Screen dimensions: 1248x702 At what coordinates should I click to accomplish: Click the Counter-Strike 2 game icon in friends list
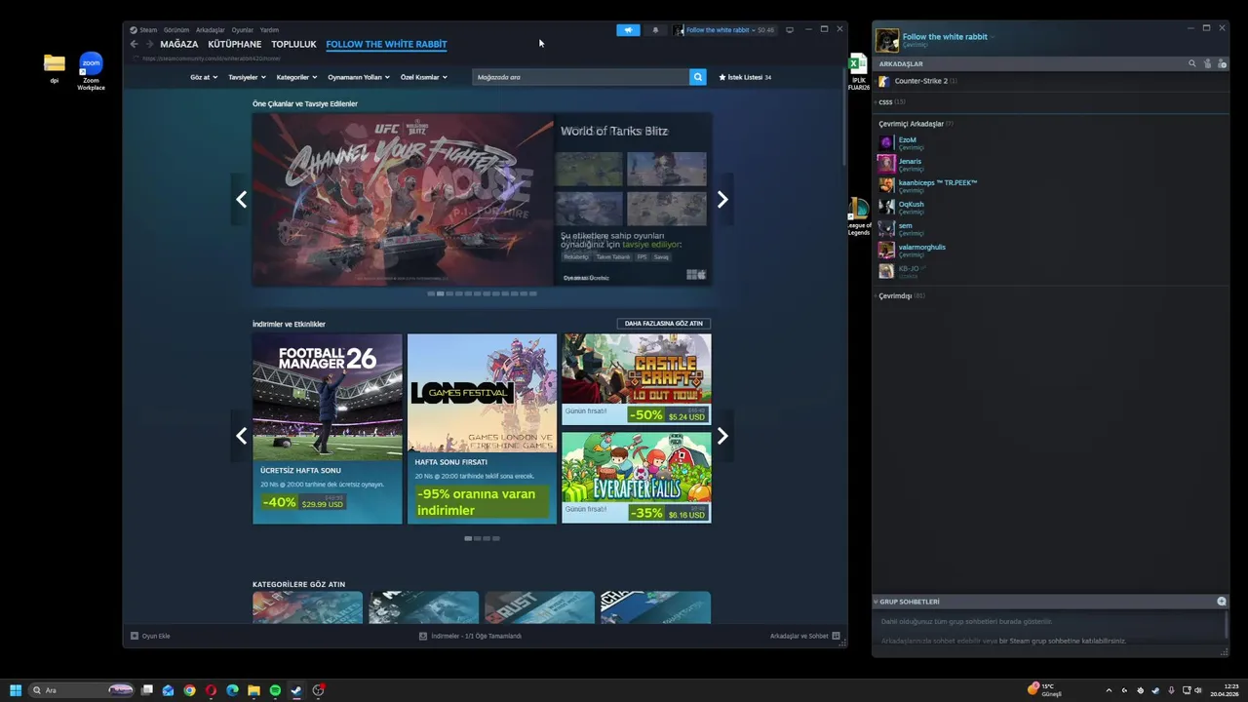[884, 81]
